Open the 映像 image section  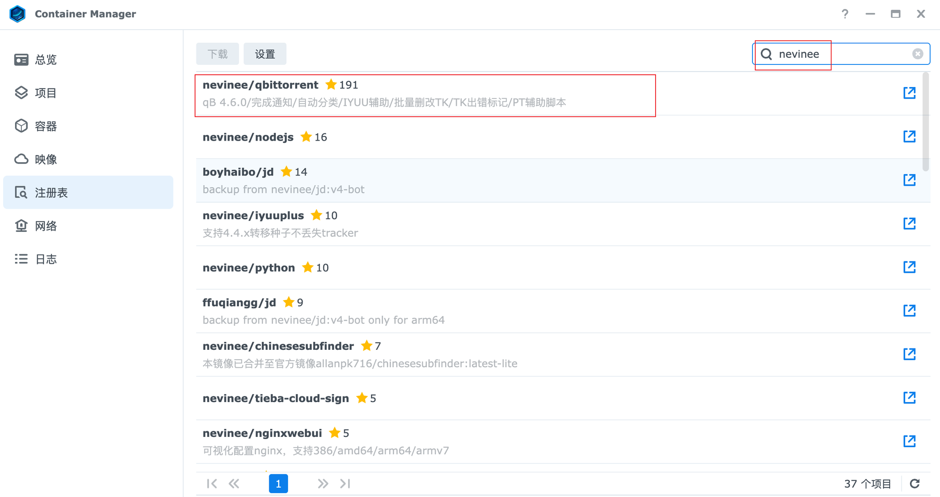point(46,159)
